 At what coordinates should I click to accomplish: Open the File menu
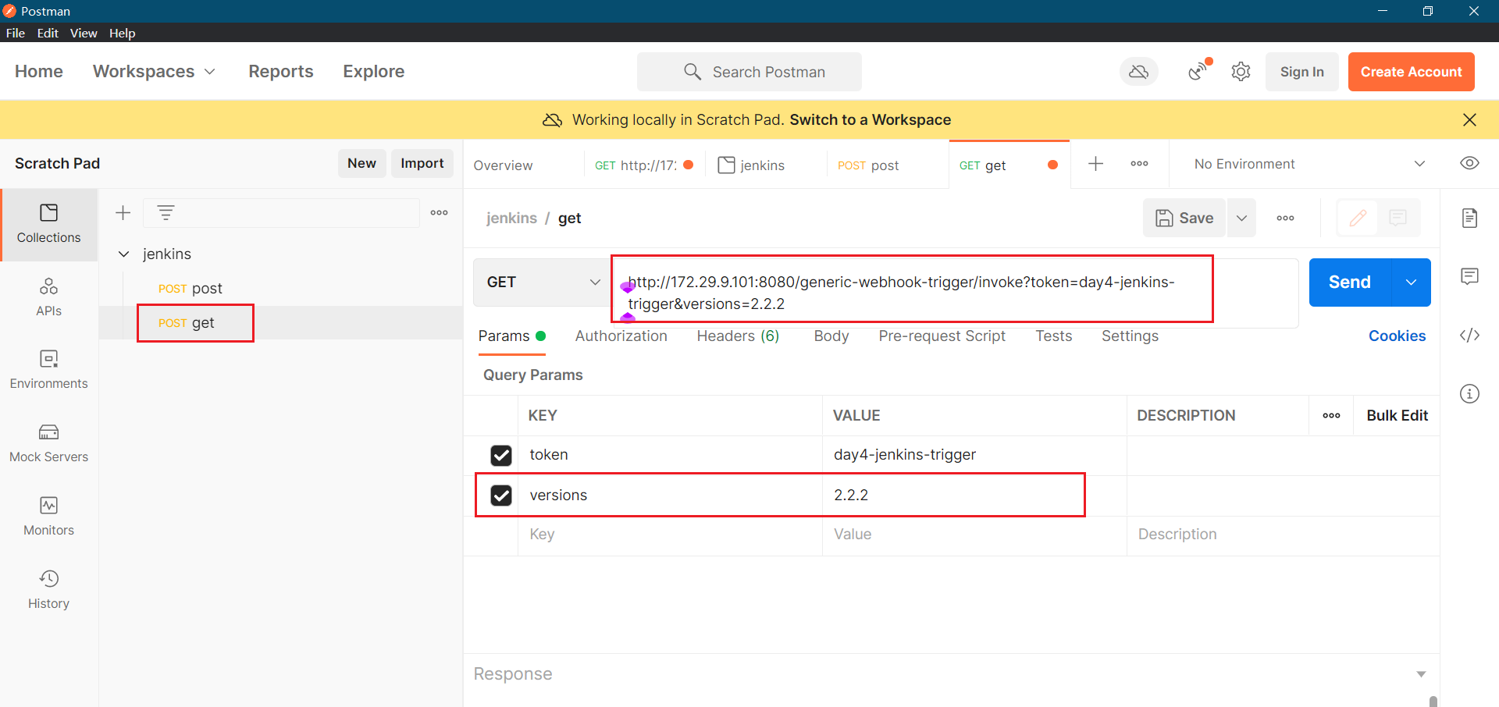tap(16, 33)
